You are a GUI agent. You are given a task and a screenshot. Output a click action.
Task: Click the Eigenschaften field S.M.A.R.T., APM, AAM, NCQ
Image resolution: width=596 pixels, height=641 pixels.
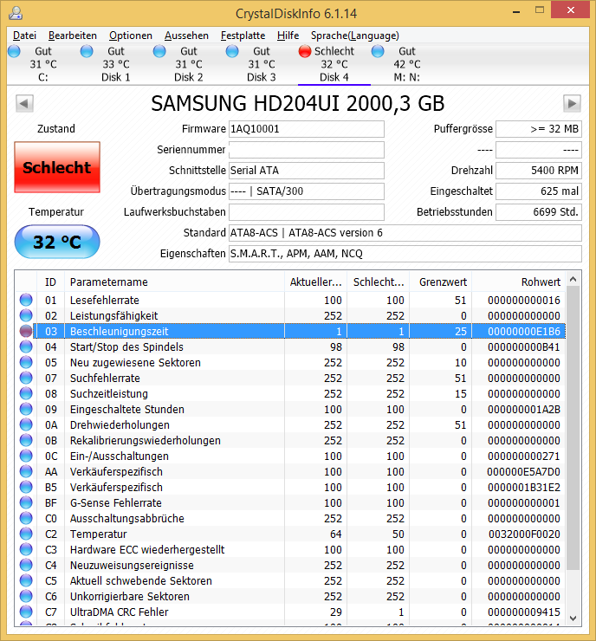pos(405,254)
